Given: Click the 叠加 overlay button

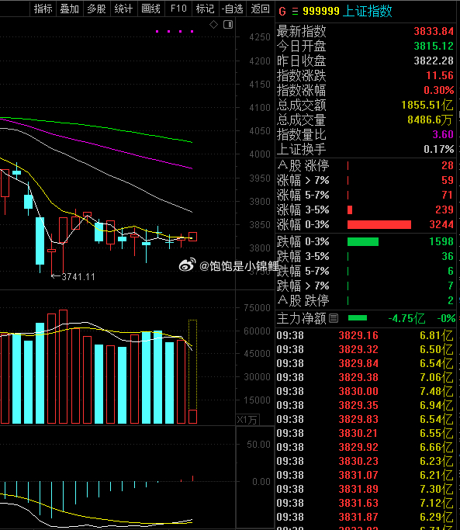Looking at the screenshot, I should point(69,9).
